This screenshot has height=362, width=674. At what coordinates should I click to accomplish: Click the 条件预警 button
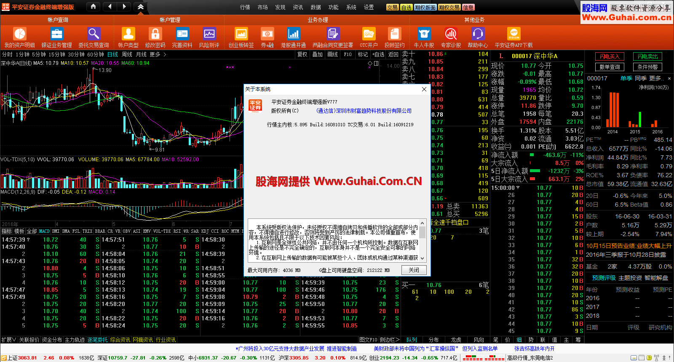pyautogui.click(x=648, y=67)
